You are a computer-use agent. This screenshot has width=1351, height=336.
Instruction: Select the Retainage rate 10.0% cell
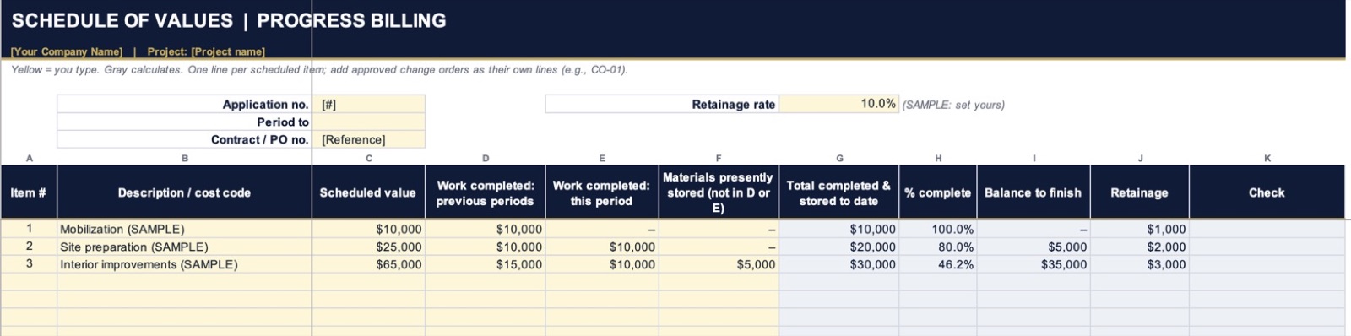[x=838, y=104]
